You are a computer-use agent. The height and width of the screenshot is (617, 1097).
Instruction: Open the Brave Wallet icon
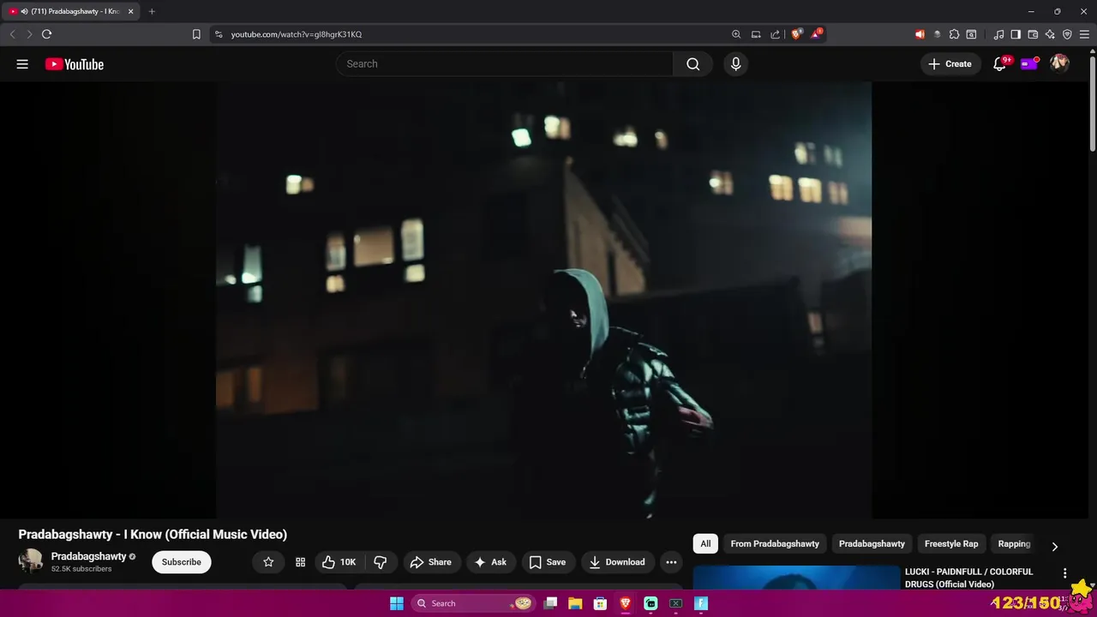click(x=1033, y=34)
